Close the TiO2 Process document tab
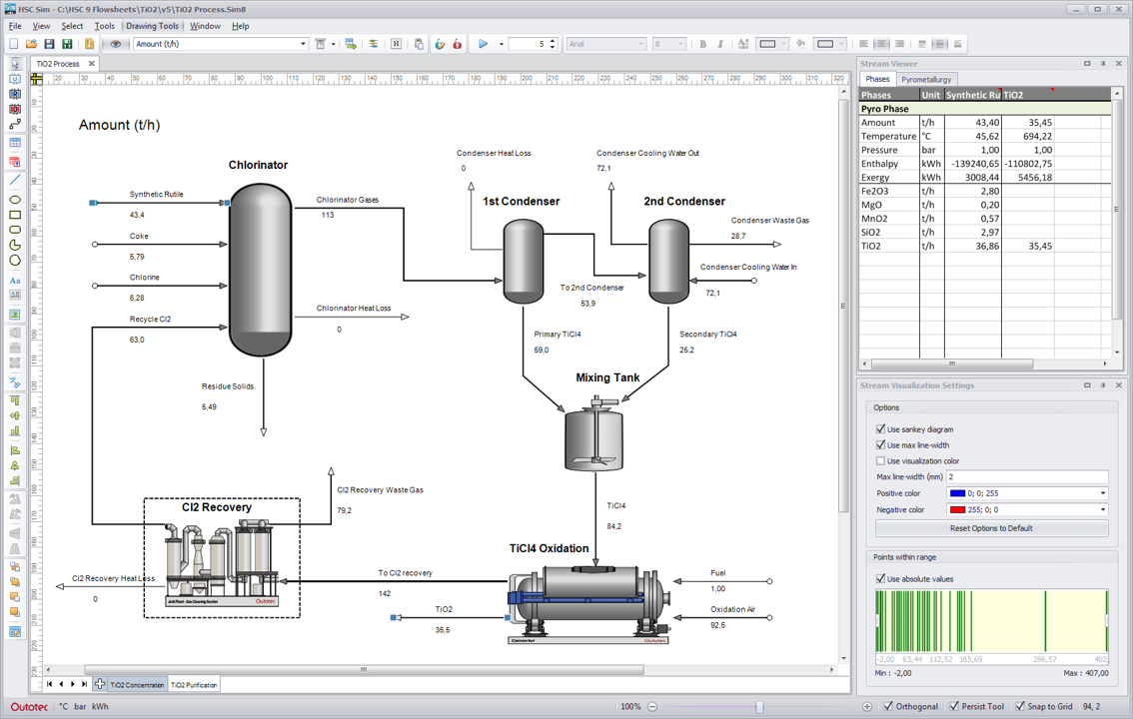The image size is (1133, 719). [92, 64]
